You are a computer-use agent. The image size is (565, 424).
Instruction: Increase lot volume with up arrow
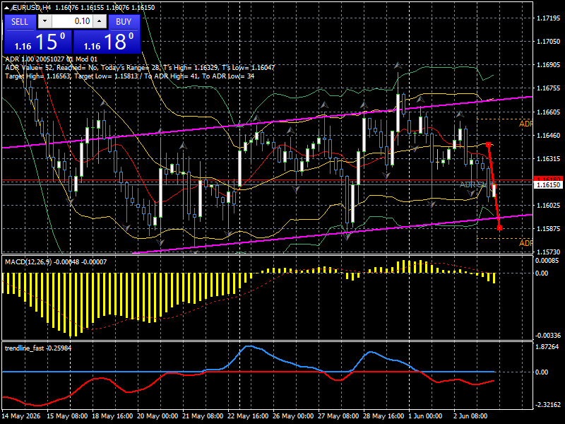100,21
